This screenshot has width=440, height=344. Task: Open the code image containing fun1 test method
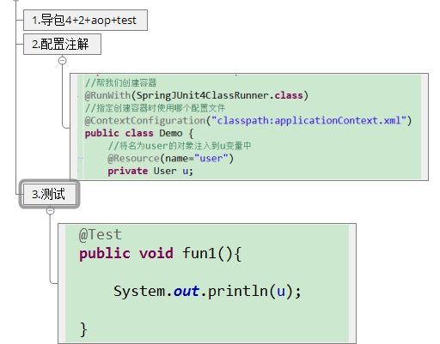point(207,283)
